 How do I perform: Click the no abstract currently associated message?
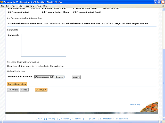point(36,66)
